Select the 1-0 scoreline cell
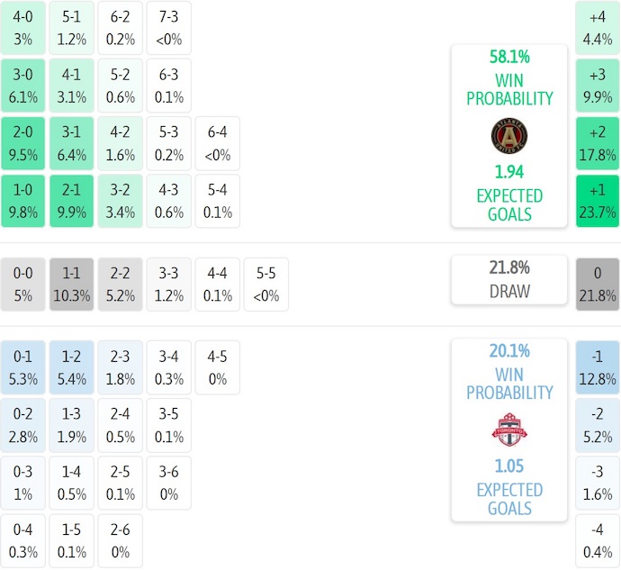The image size is (621, 570). pyautogui.click(x=22, y=202)
